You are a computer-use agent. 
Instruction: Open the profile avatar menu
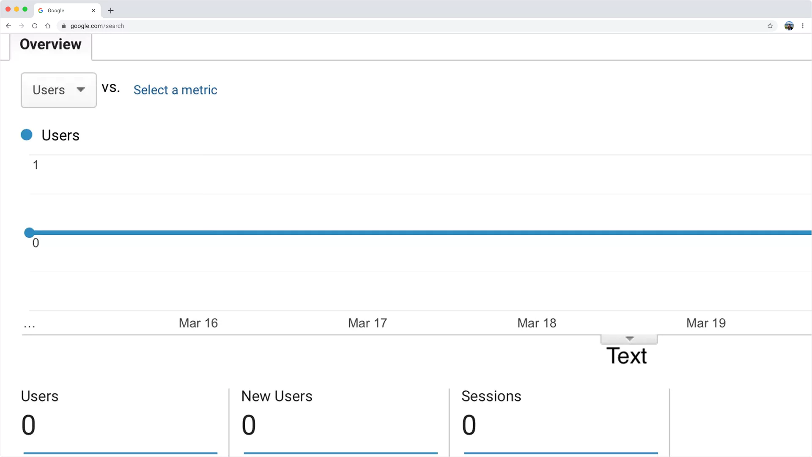coord(789,26)
